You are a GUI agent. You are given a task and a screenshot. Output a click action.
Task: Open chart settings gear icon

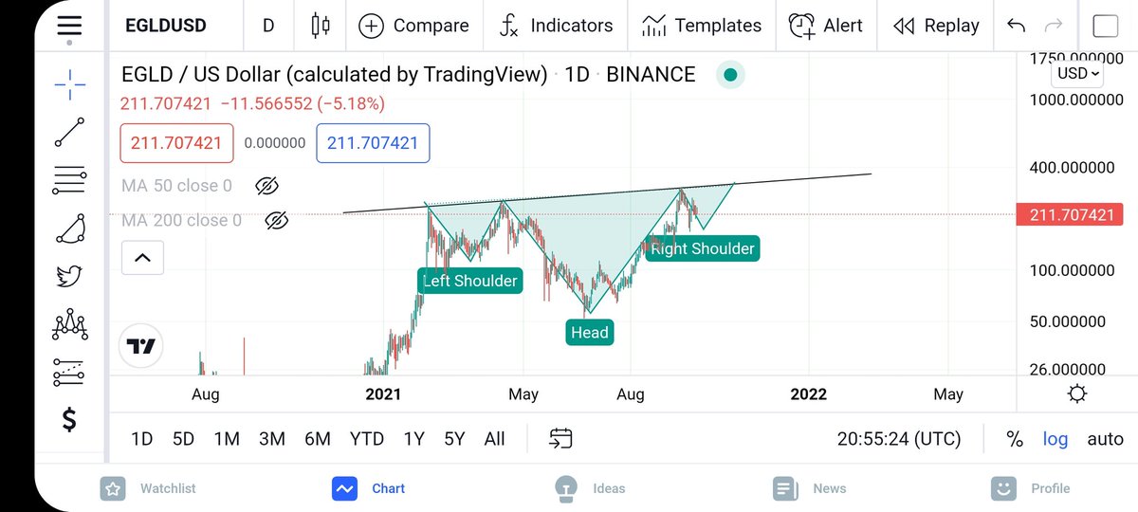[1076, 394]
